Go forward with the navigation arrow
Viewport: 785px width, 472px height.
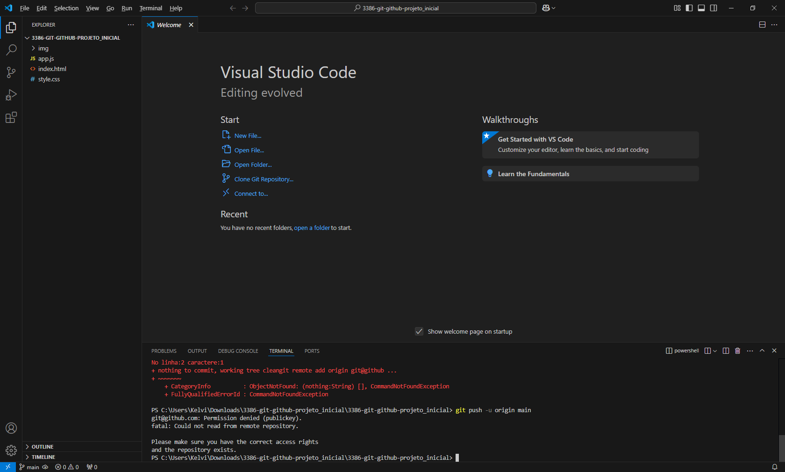click(245, 8)
